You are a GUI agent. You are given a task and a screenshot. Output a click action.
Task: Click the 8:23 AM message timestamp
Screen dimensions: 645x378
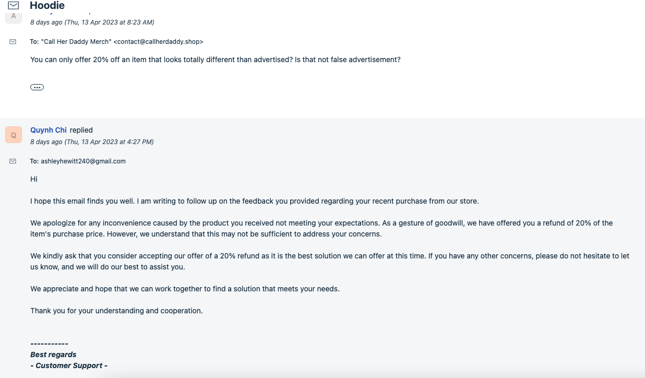[92, 22]
